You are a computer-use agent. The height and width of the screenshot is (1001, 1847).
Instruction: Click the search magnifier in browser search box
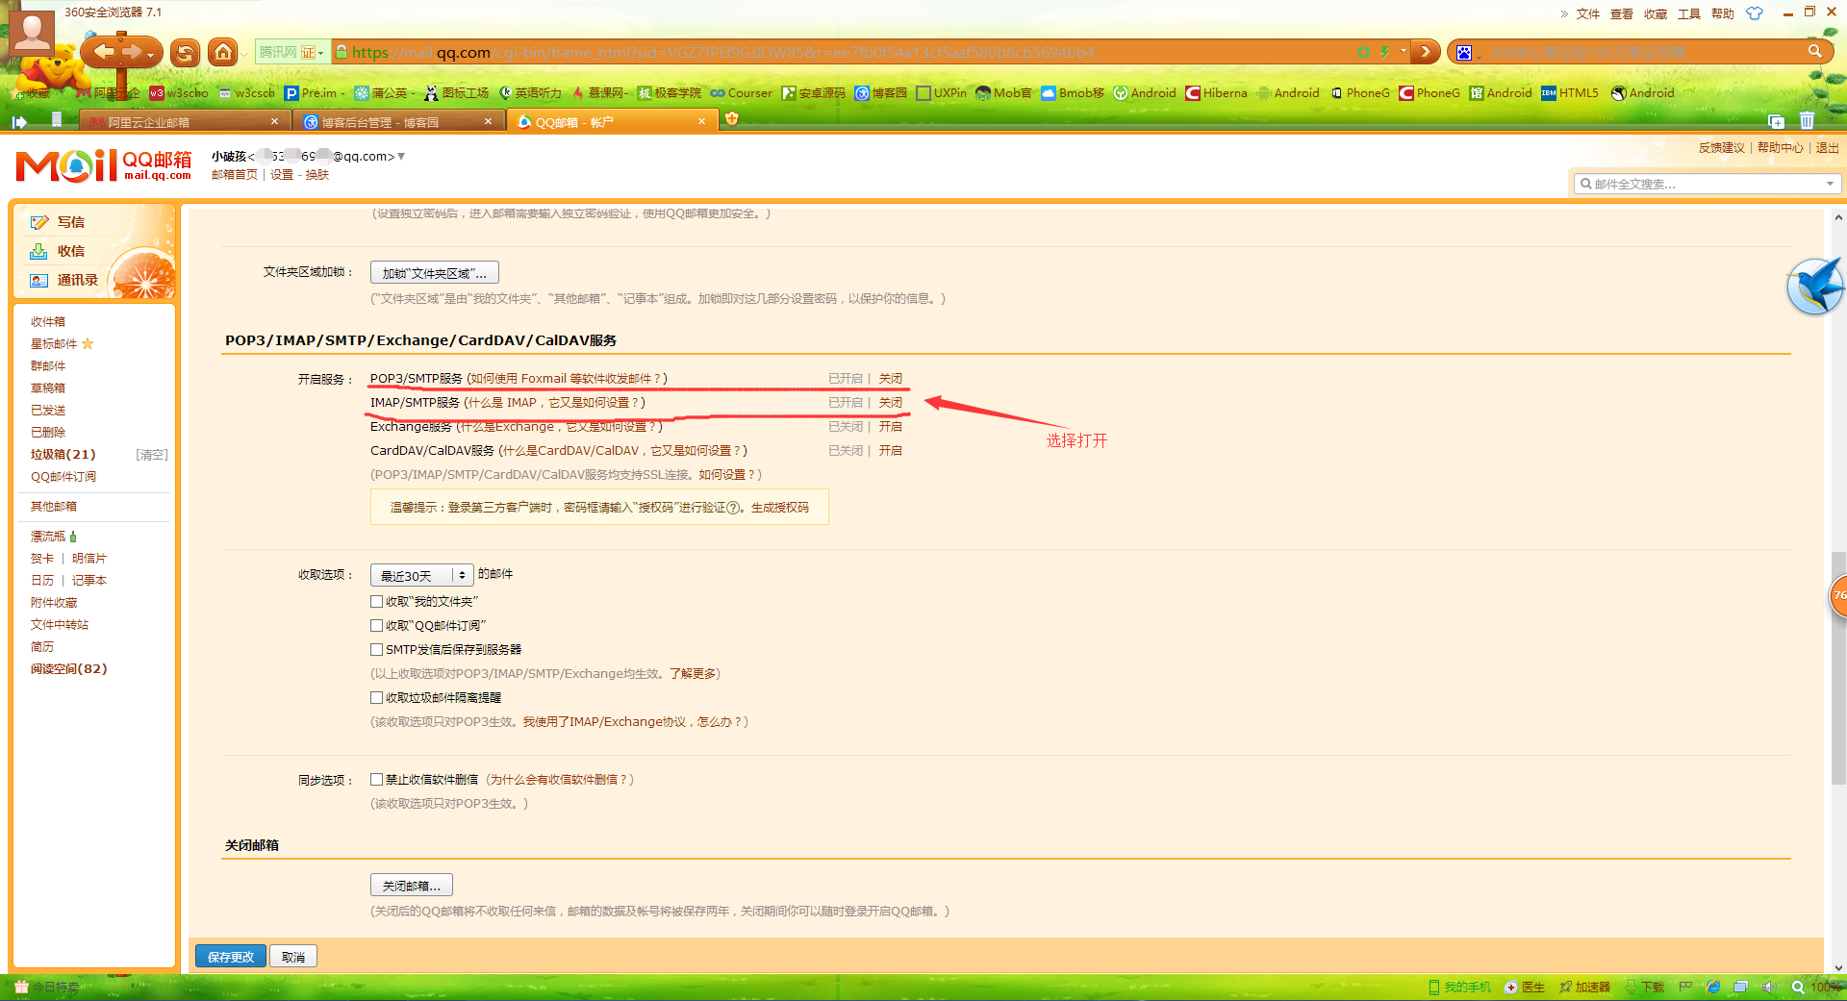click(x=1814, y=51)
